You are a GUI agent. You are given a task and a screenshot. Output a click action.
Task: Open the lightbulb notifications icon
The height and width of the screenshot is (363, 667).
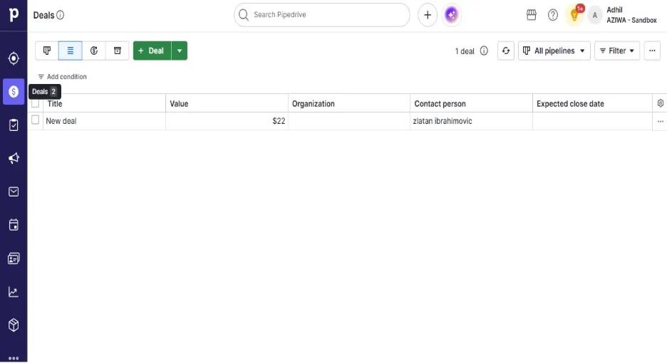pos(574,15)
